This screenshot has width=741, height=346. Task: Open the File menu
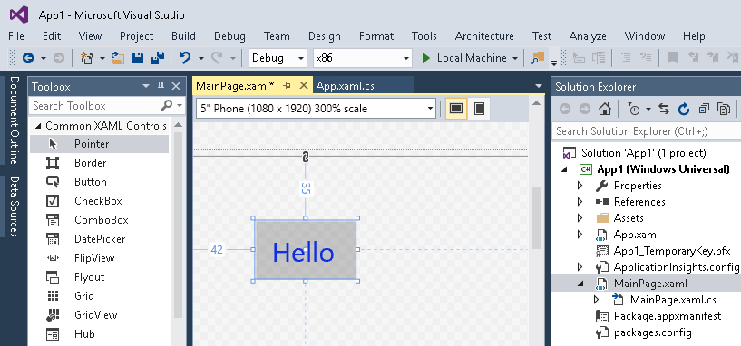(16, 36)
